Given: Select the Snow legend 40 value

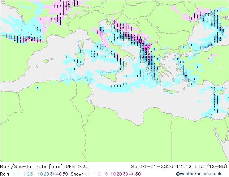Looking at the screenshot, I should pos(132,174).
